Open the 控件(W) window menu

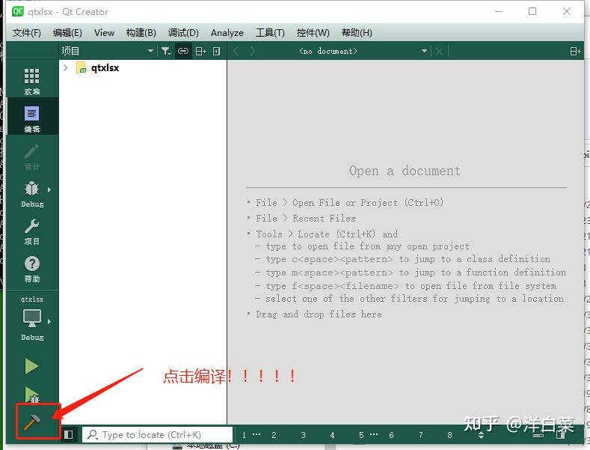tap(313, 33)
